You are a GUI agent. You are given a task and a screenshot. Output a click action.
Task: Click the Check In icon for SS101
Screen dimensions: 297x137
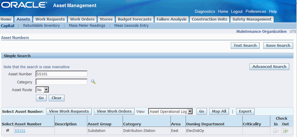click(x=276, y=131)
